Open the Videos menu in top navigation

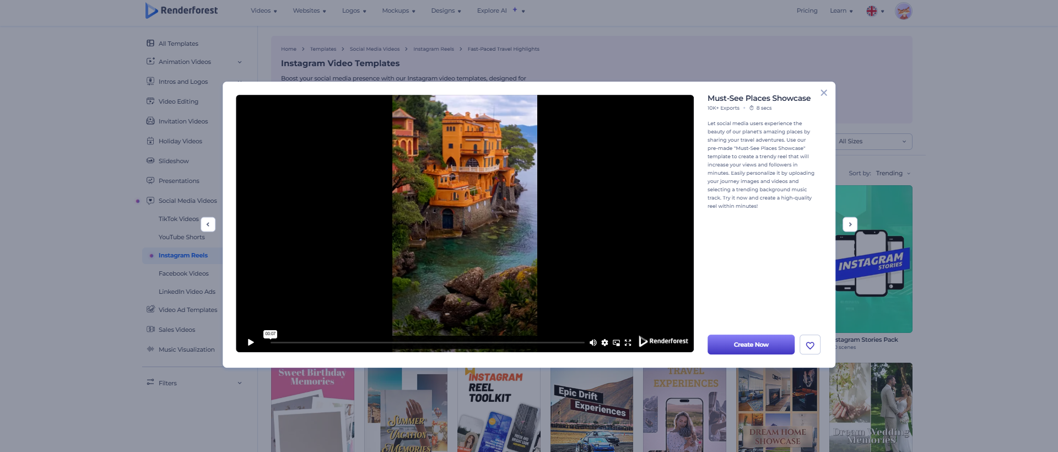tap(263, 11)
